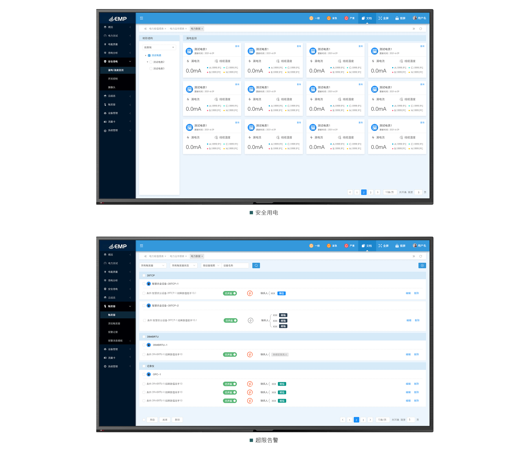Click 全屏 fullscreen icon in 安全用电 screen
This screenshot has width=528, height=454.
pyautogui.click(x=380, y=18)
